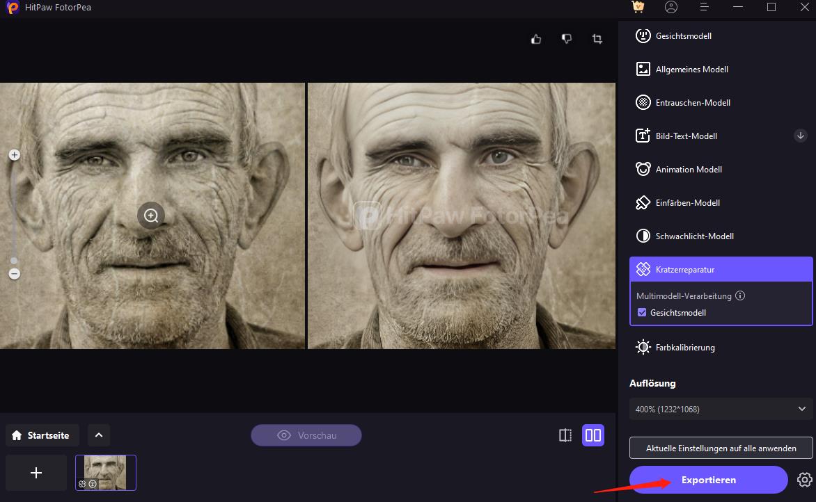Click the zoom out minus icon
Screen dimensions: 816x502
pos(14,274)
